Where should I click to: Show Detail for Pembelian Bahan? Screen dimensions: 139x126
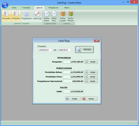(x=91, y=72)
